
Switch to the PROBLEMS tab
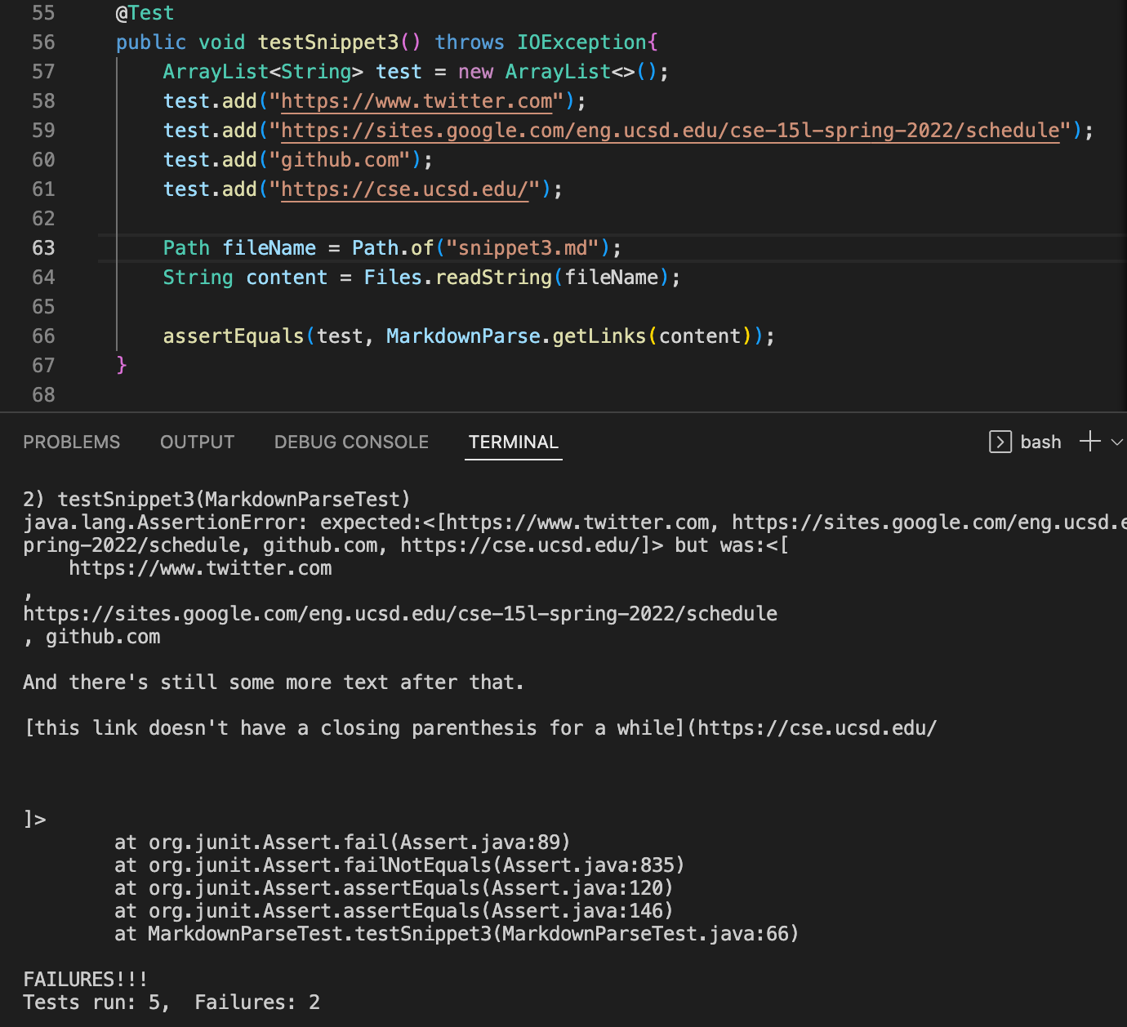pyautogui.click(x=72, y=442)
